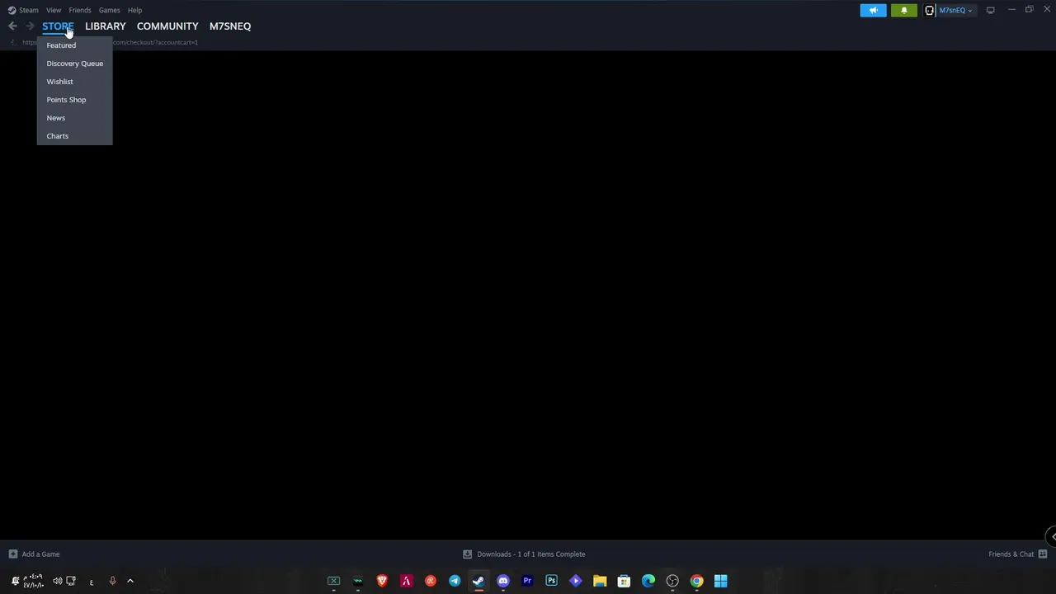
Task: Open the red circular R app icon
Action: 431,581
